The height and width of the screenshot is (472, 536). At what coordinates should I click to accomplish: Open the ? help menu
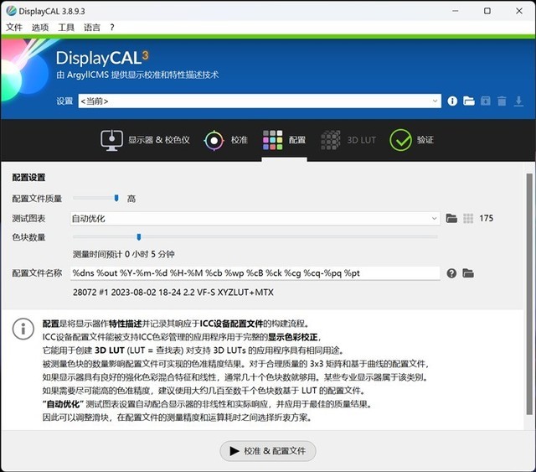pos(112,28)
